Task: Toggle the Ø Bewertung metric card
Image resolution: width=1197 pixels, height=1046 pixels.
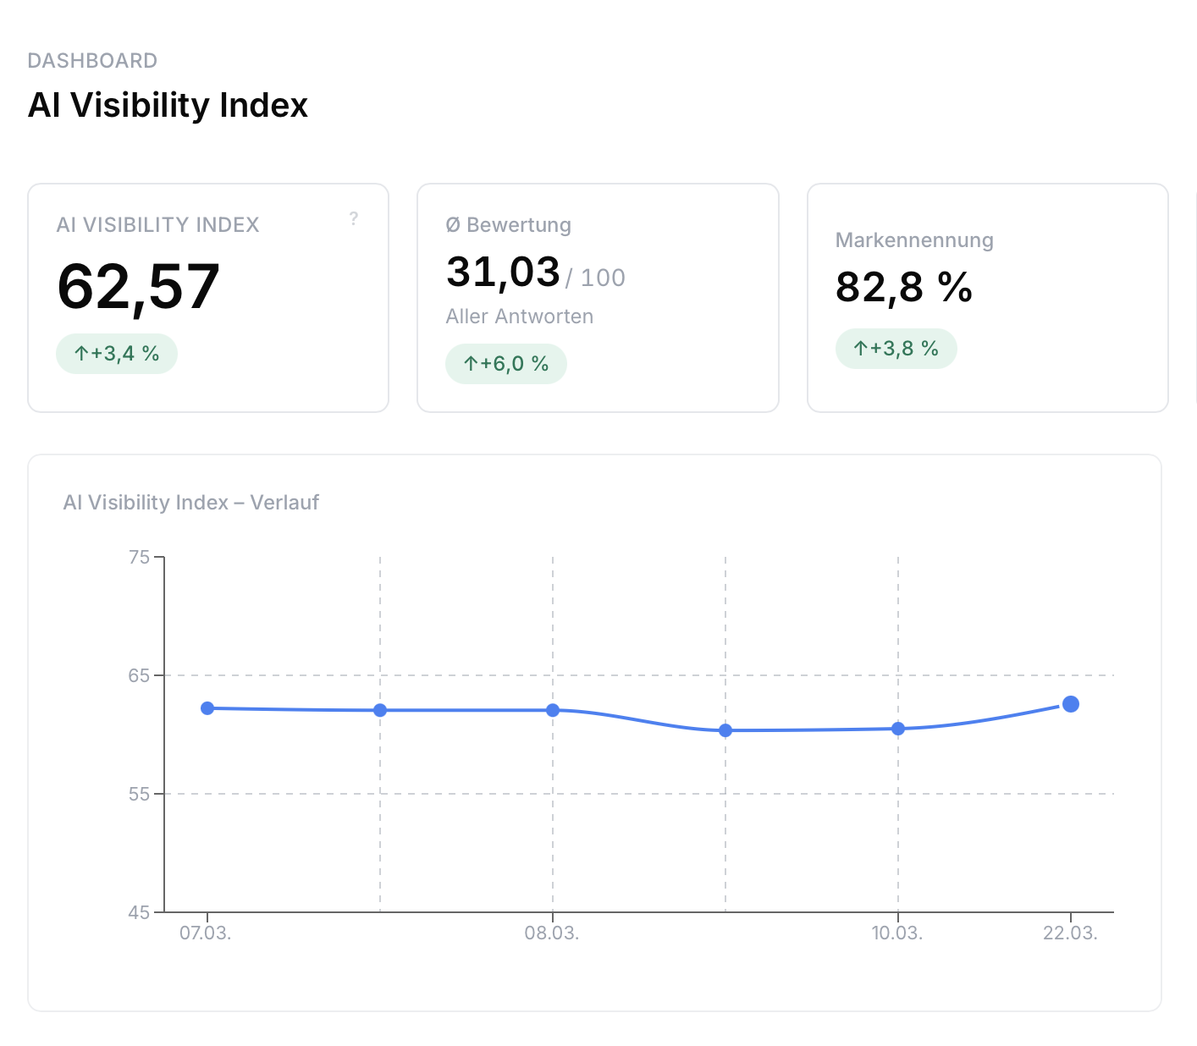Action: (x=598, y=298)
